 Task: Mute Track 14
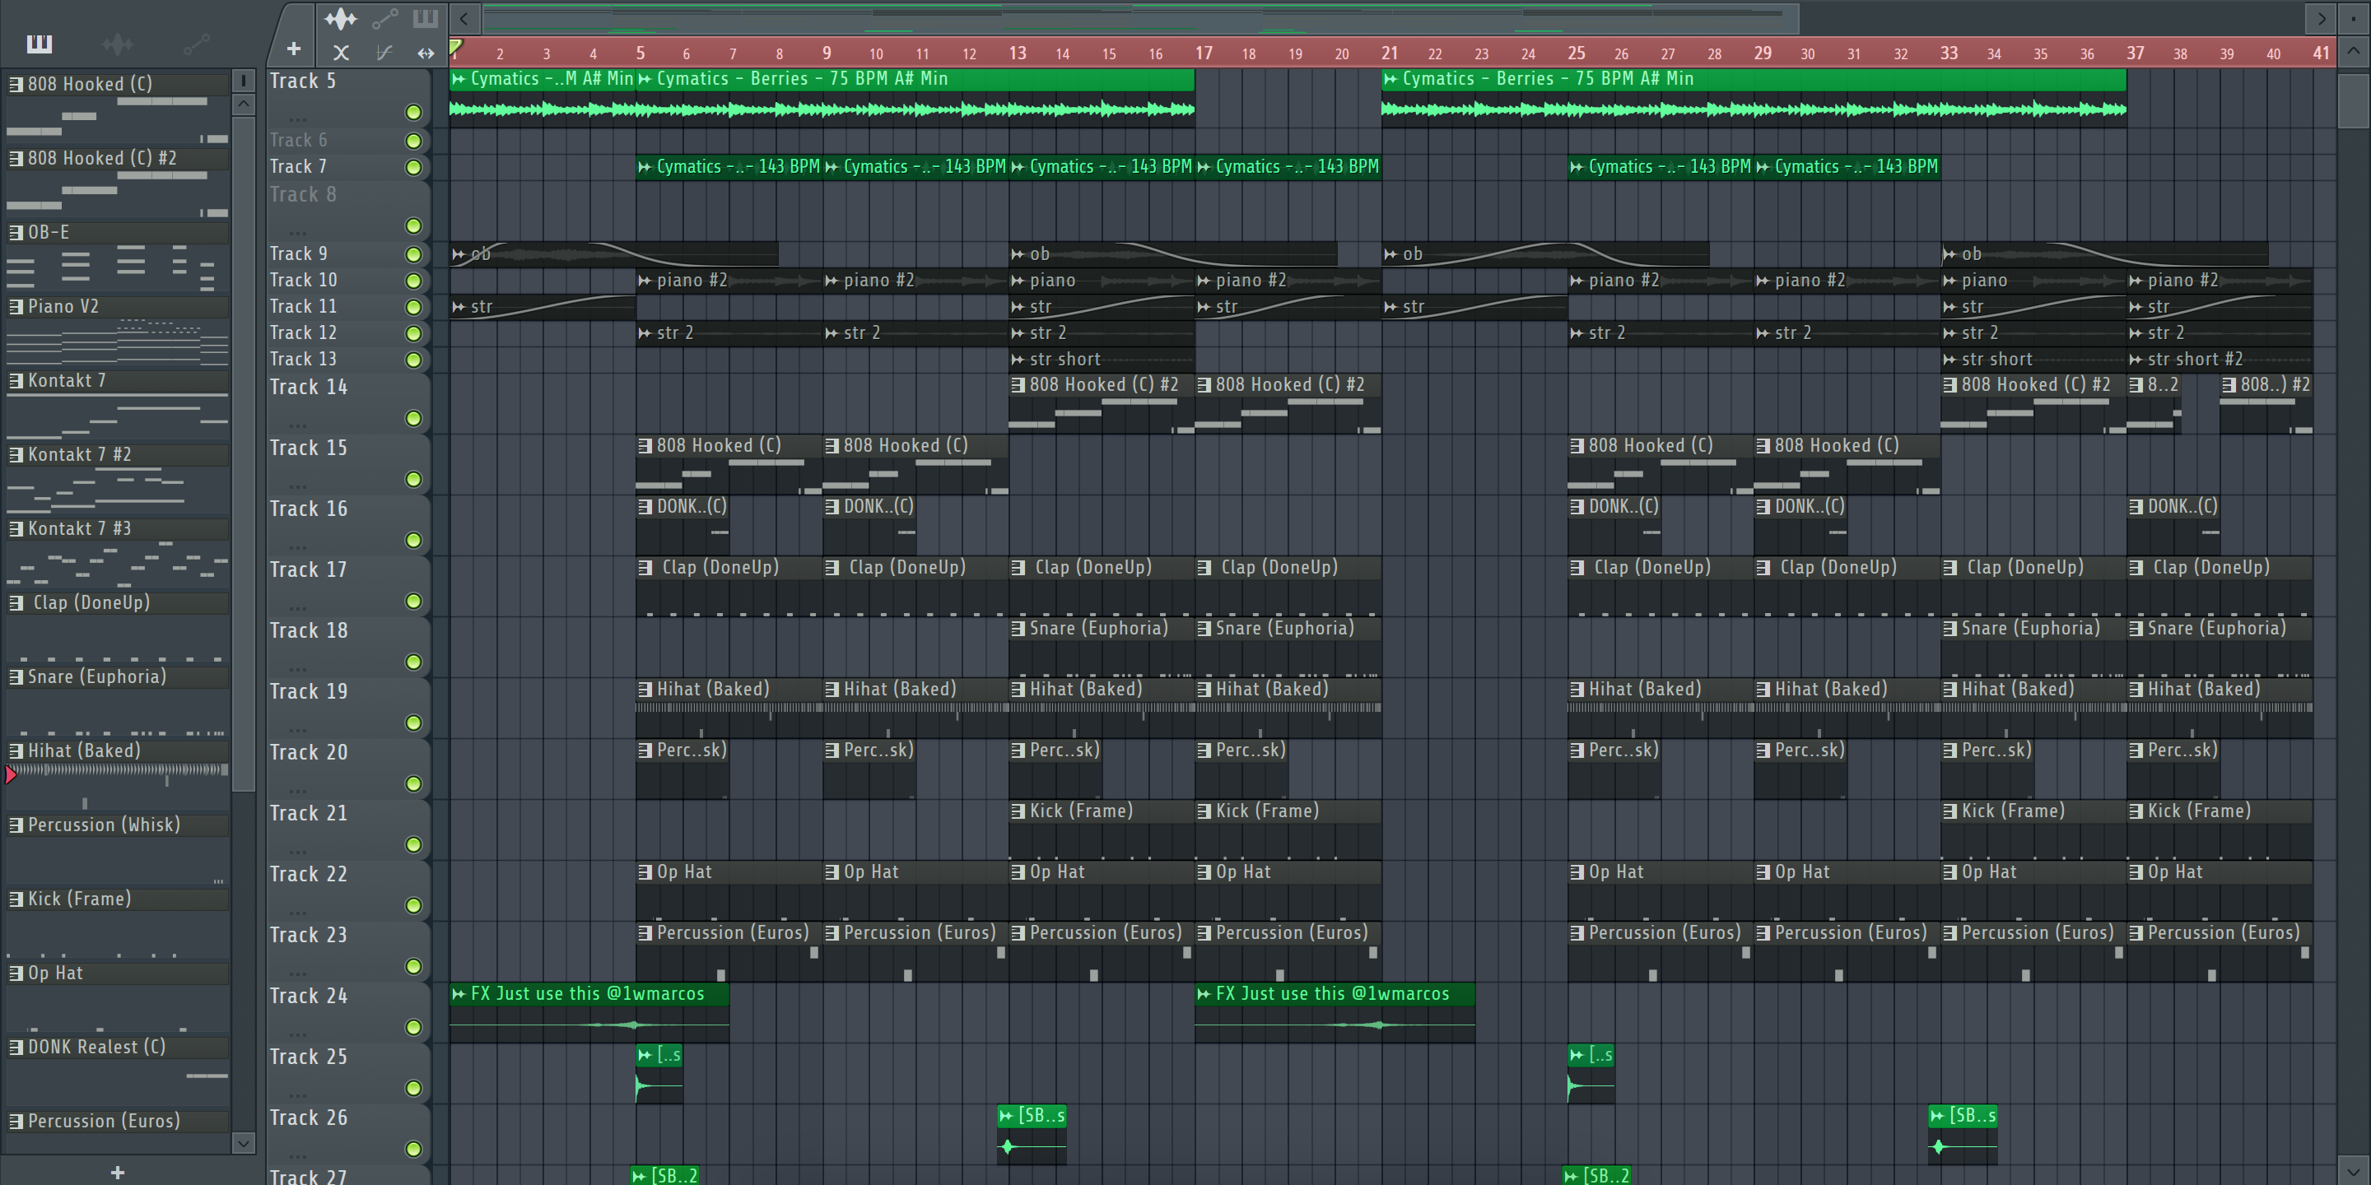click(413, 419)
